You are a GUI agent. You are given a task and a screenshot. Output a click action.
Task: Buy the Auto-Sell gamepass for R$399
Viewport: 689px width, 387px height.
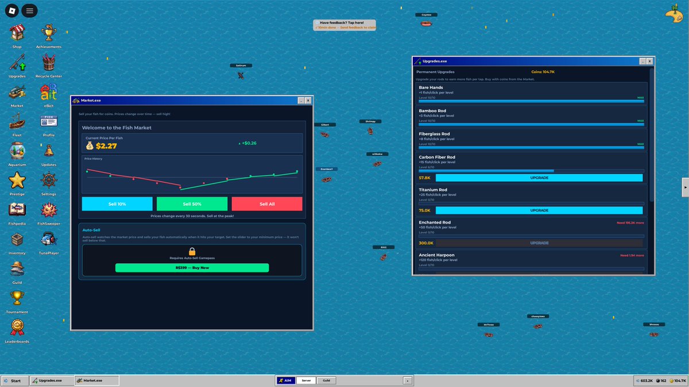tap(192, 268)
